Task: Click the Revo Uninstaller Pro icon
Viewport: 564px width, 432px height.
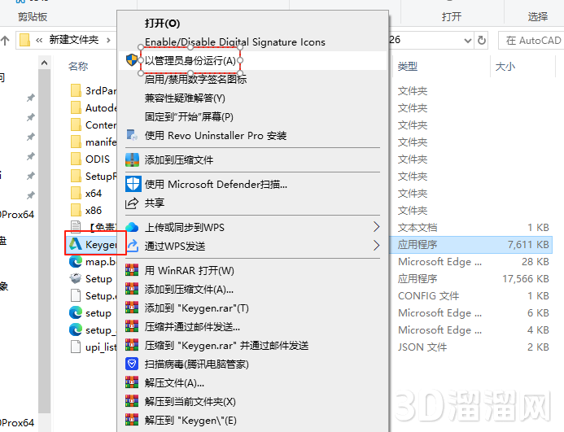Action: [132, 135]
